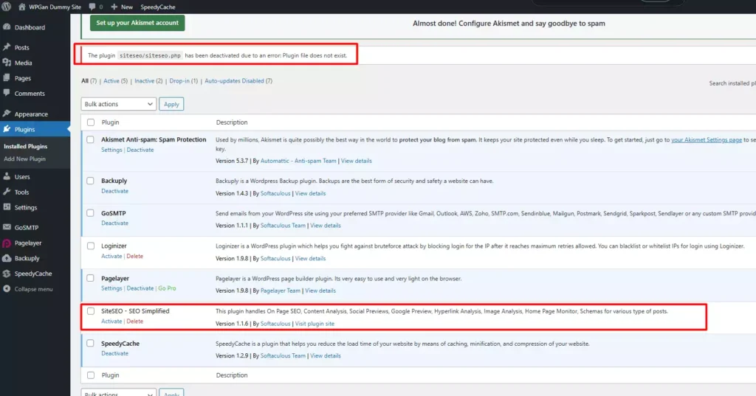Activate the SiteSEO plugin
Screen dimensions: 756x396
click(x=111, y=322)
